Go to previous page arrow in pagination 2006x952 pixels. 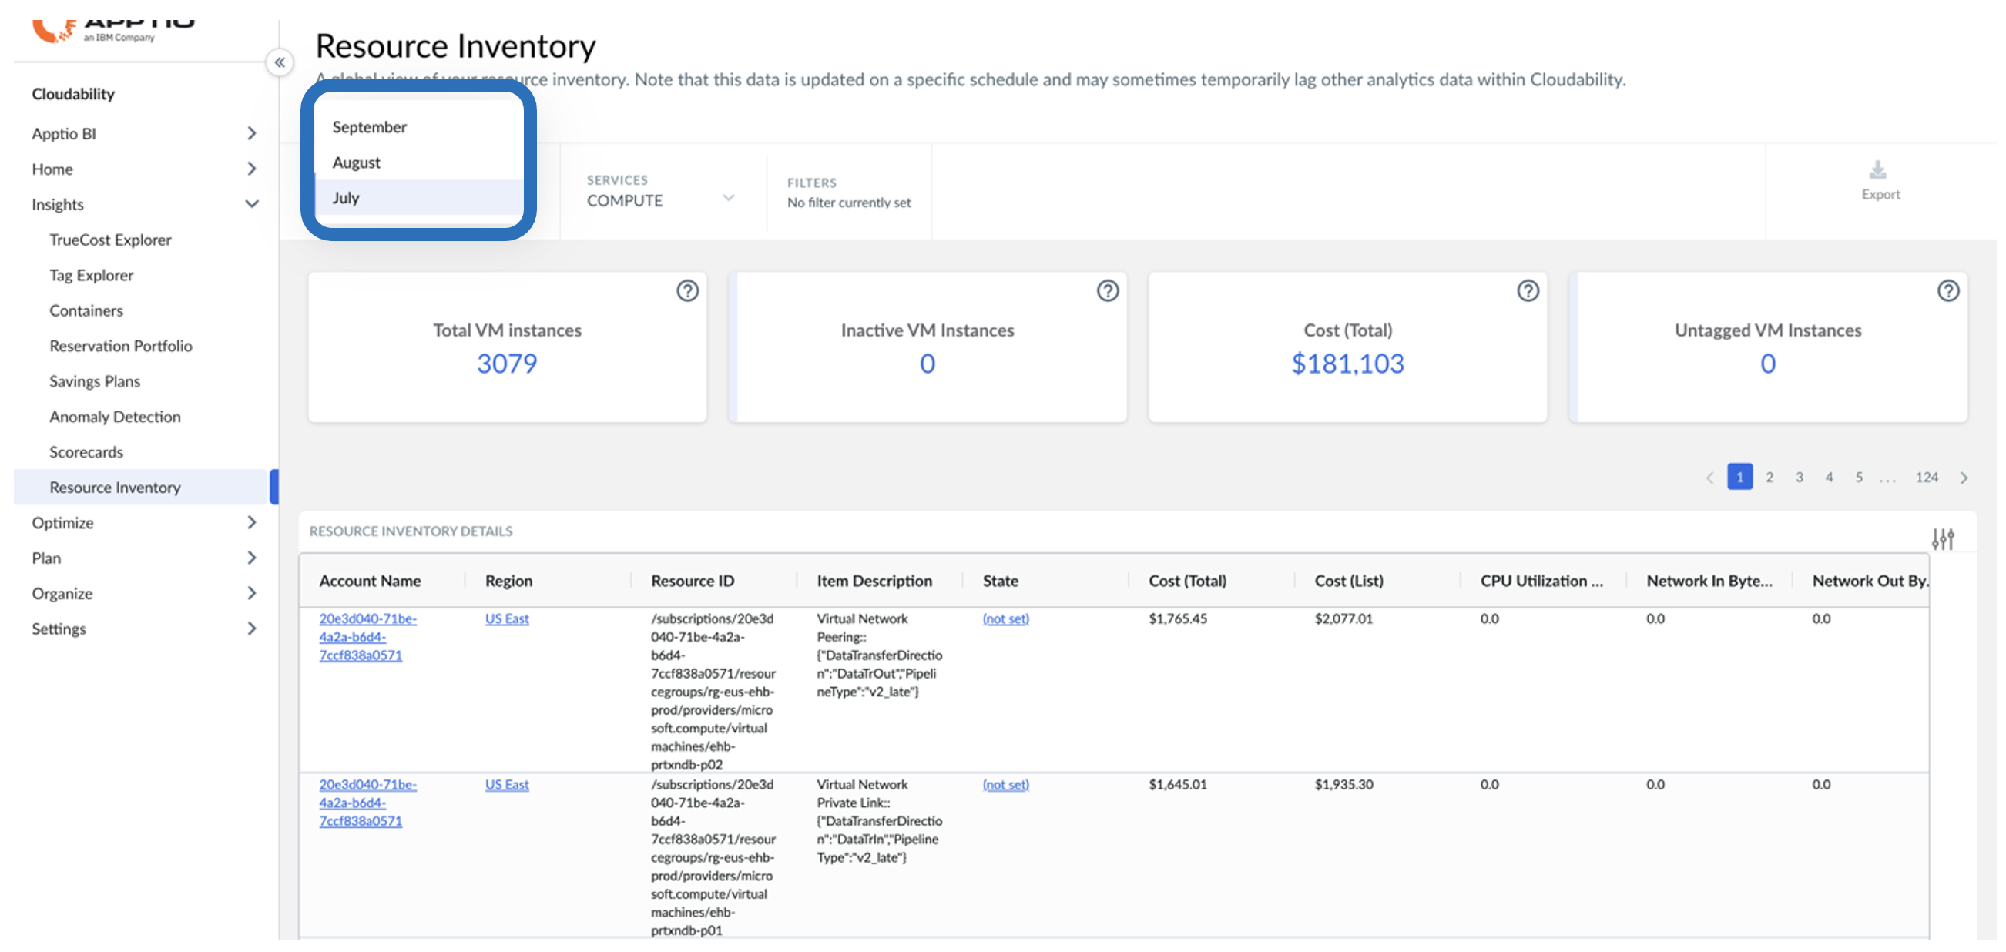(x=1709, y=478)
